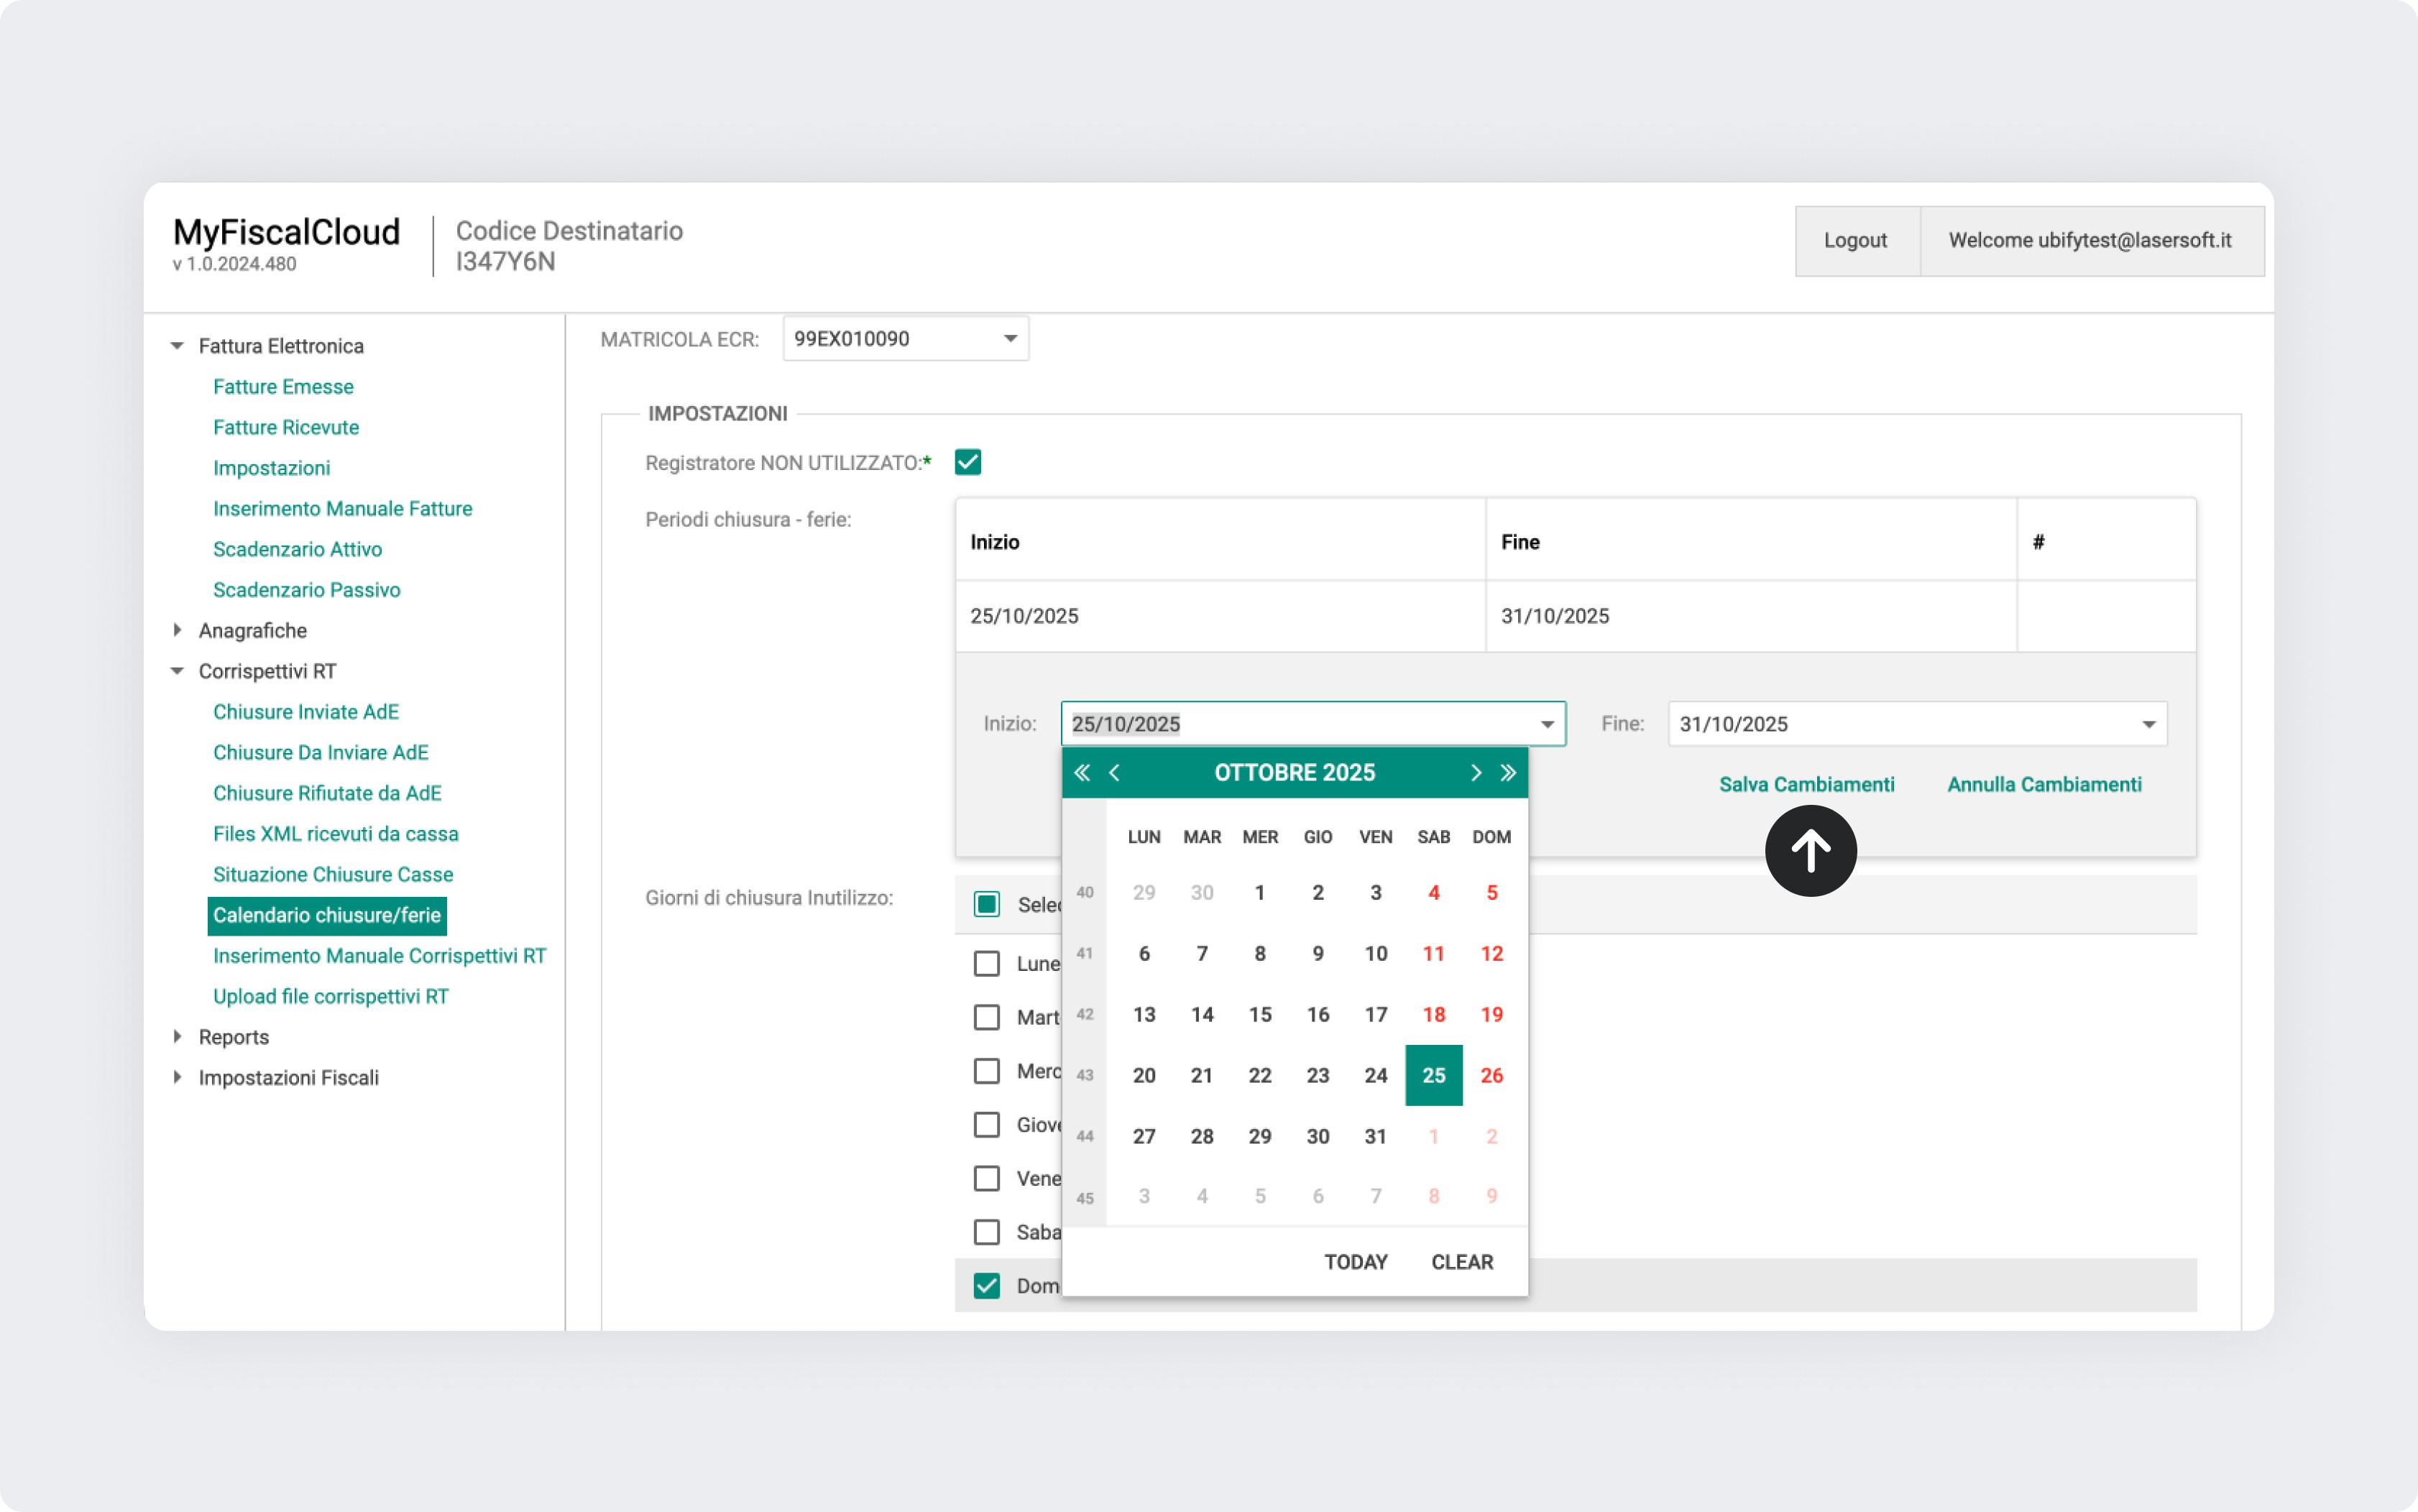Expand the Reports tree node
Image resolution: width=2418 pixels, height=1512 pixels.
pyautogui.click(x=177, y=1036)
